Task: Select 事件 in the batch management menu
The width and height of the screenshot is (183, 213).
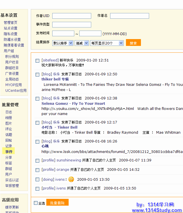Action: pyautogui.click(x=9, y=152)
